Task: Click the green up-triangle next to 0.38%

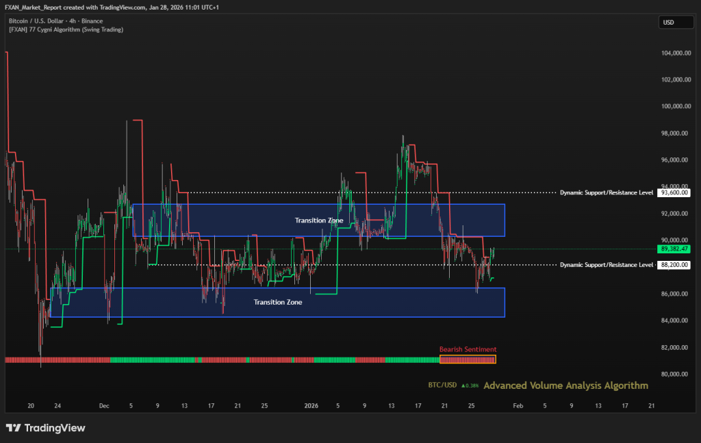Action: point(463,385)
